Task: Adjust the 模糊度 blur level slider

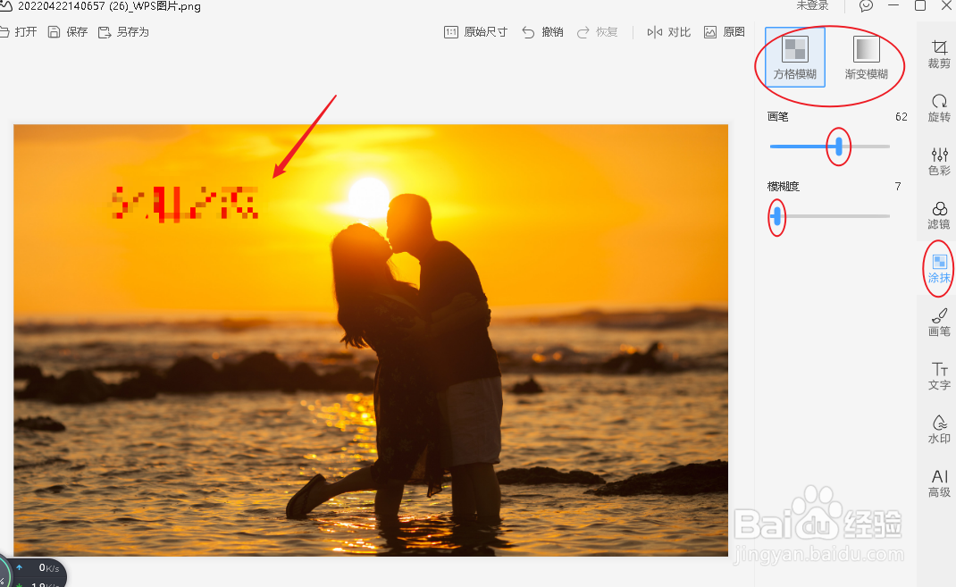Action: (776, 216)
